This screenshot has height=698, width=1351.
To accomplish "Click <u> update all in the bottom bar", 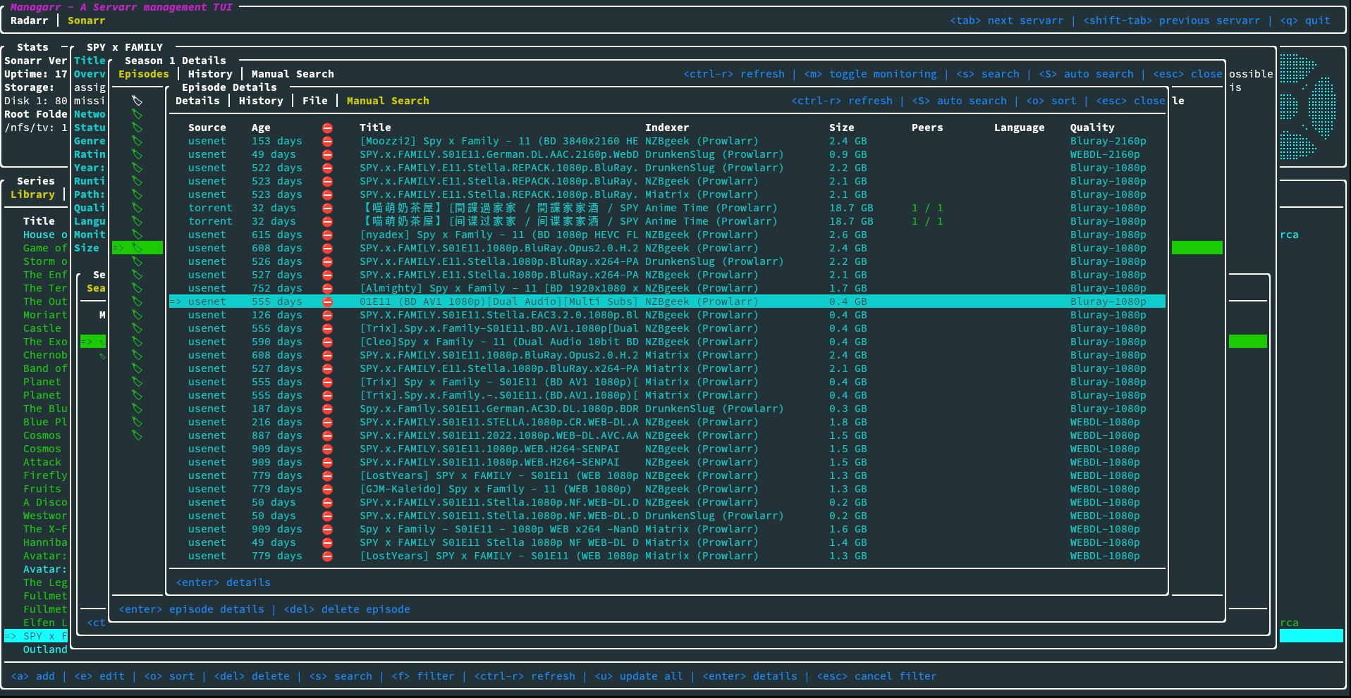I will pos(639,676).
